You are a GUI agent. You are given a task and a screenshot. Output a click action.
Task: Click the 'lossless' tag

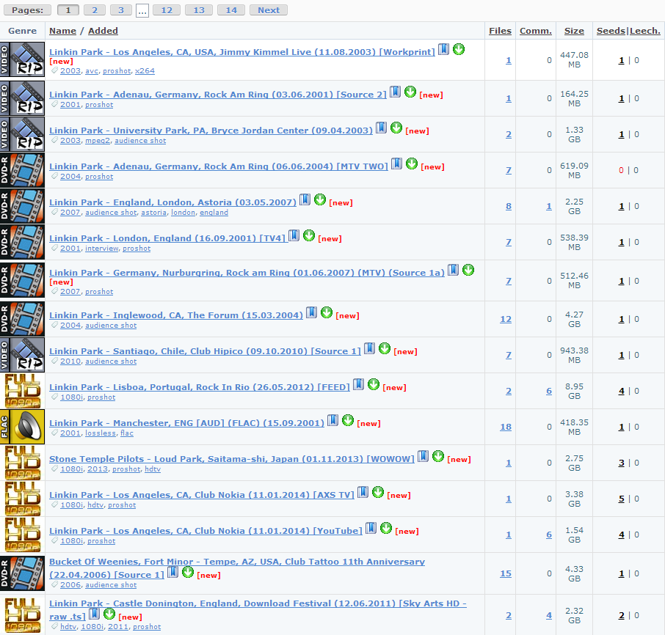[101, 433]
